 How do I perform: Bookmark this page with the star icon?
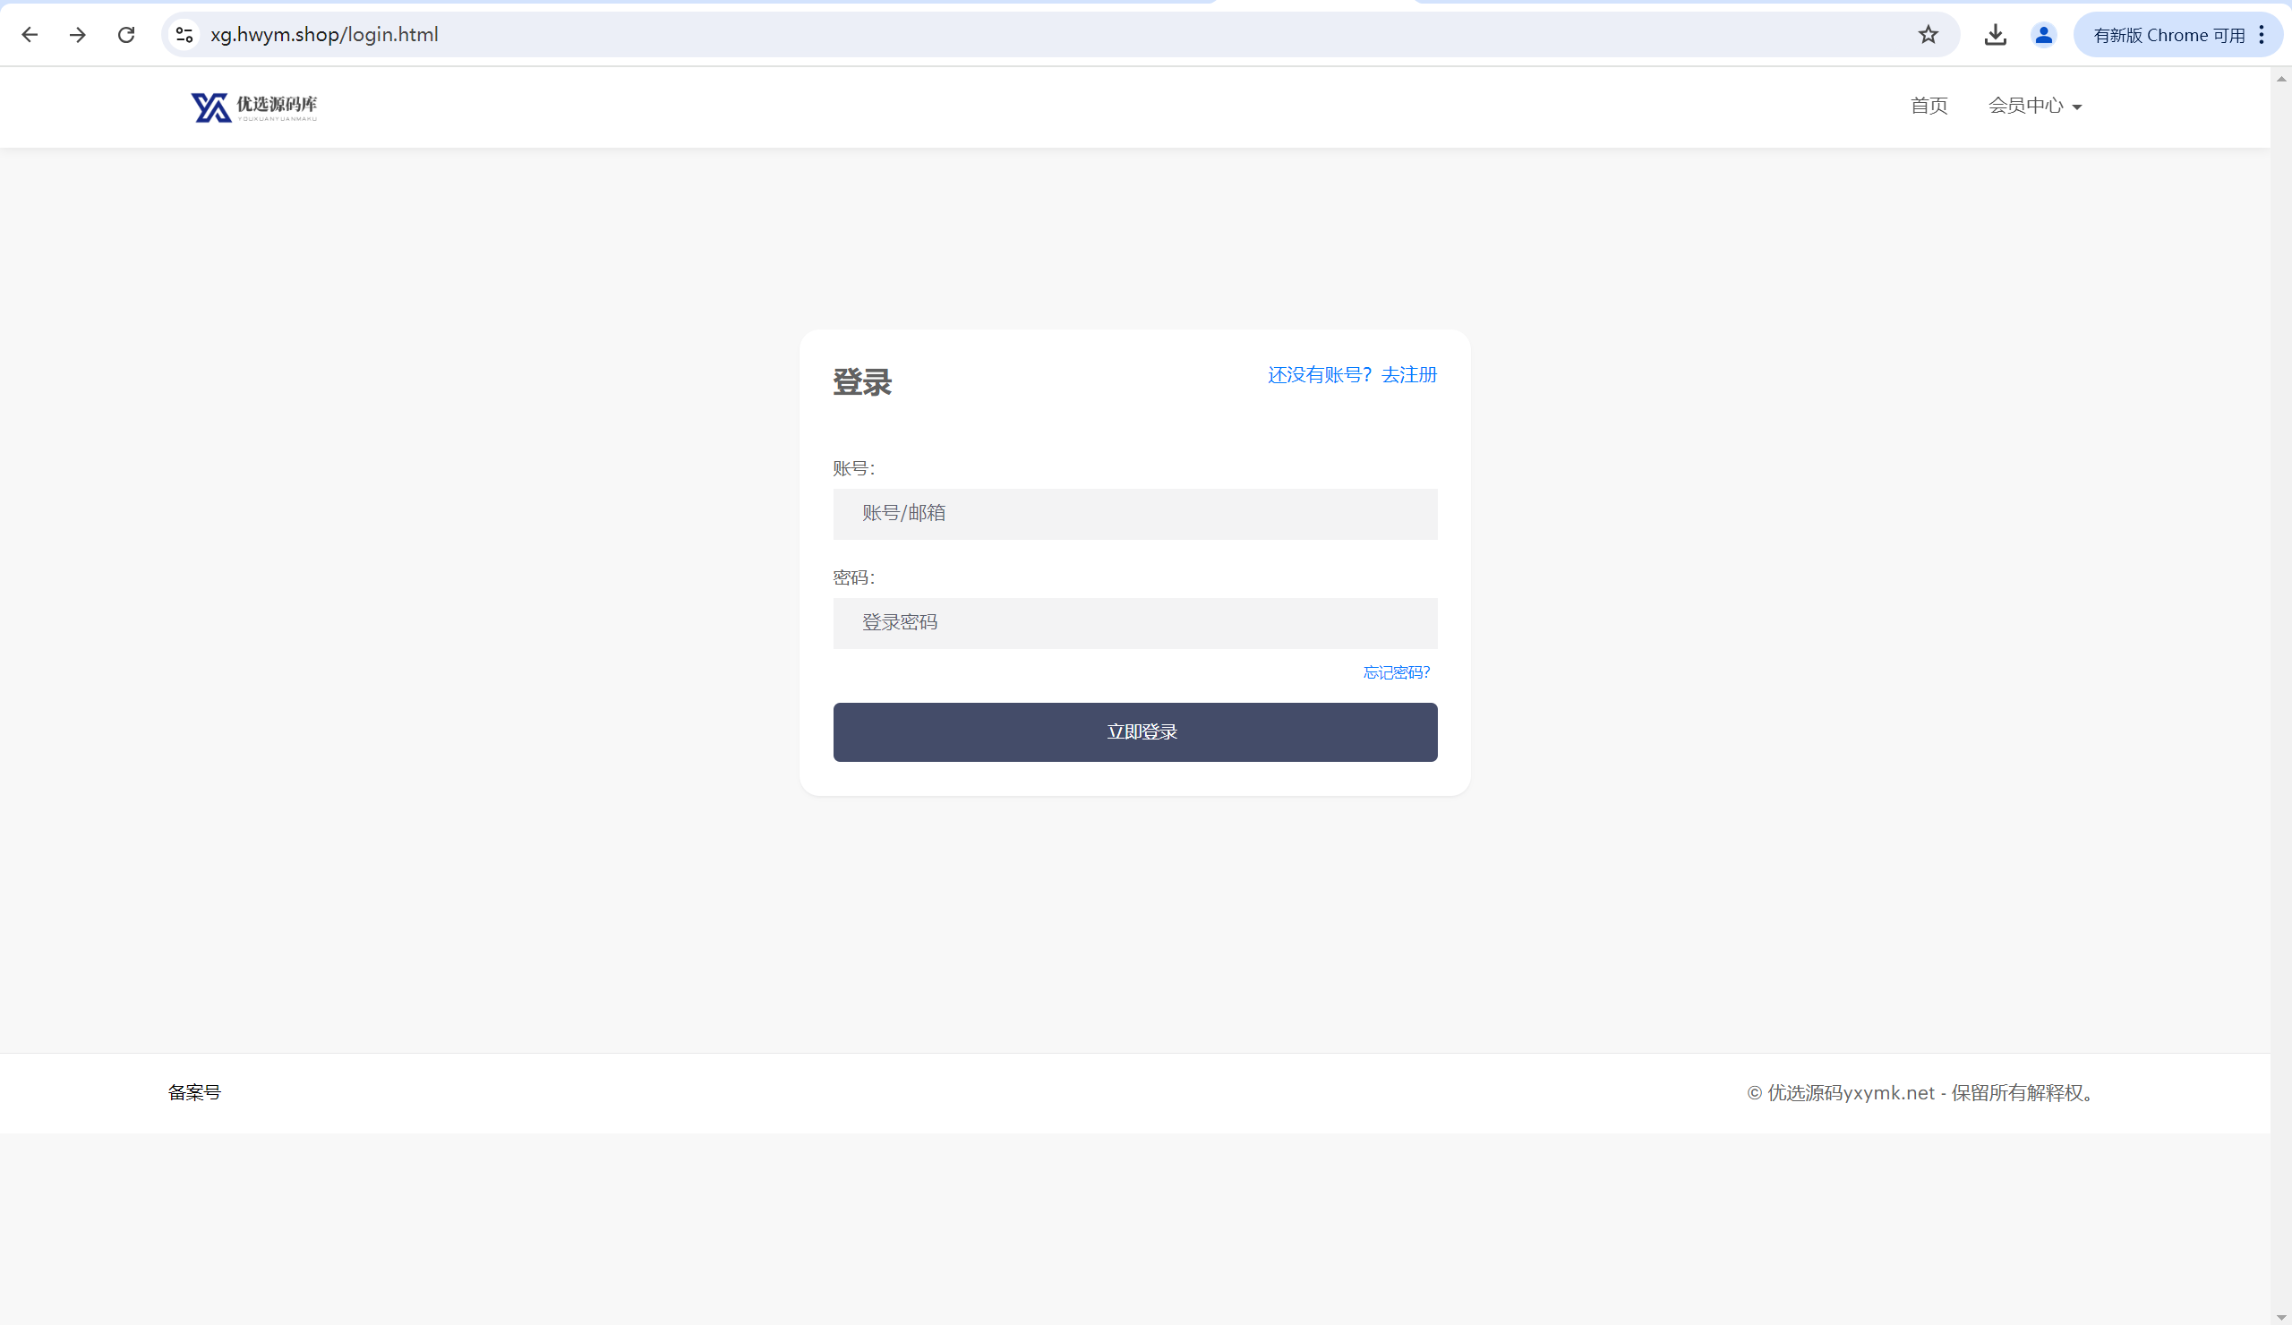[x=1929, y=35]
